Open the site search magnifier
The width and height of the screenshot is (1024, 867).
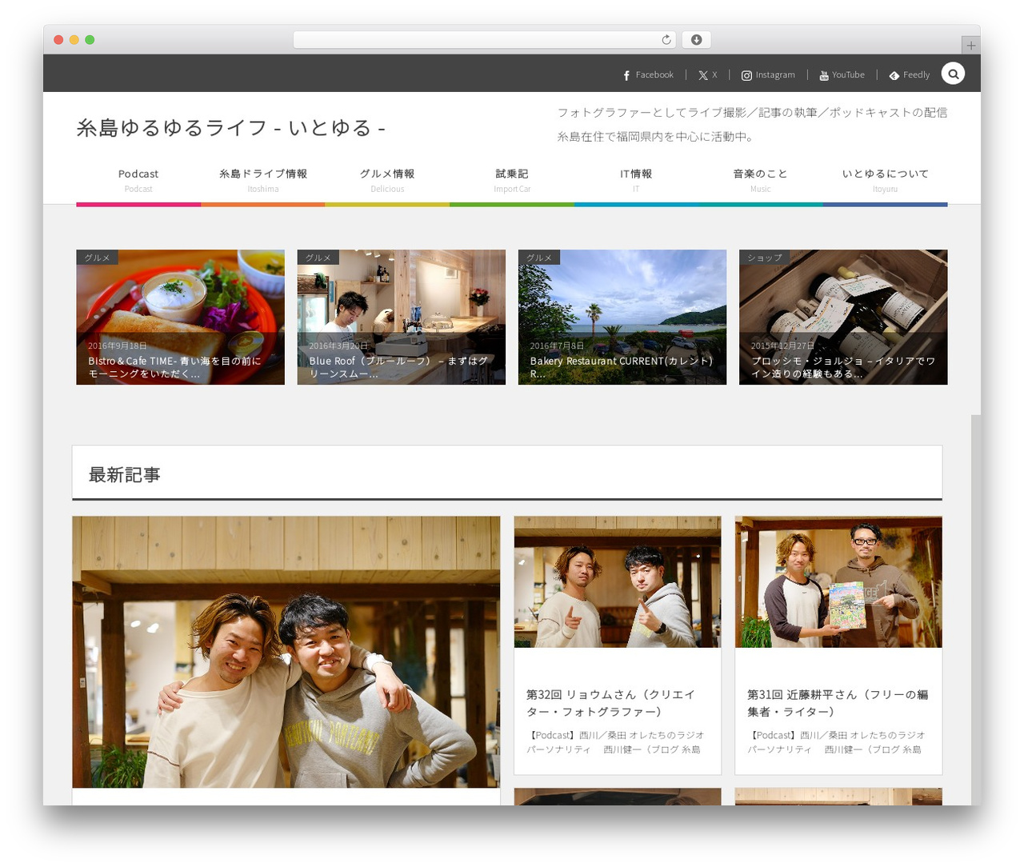(953, 74)
